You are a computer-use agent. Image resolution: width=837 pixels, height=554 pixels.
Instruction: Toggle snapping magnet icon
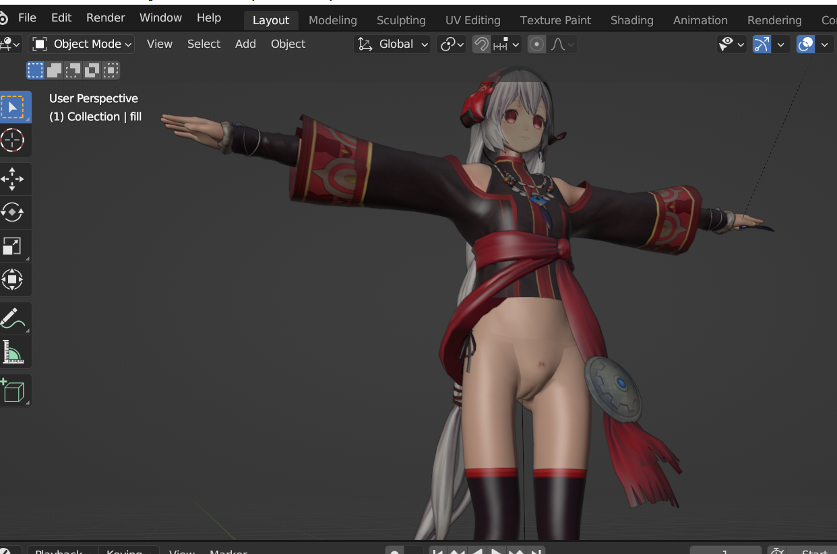tap(481, 44)
